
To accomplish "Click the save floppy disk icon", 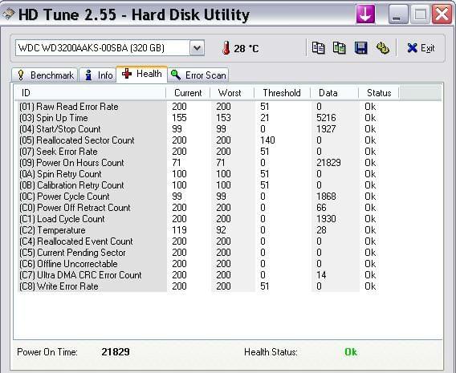I will coord(360,48).
